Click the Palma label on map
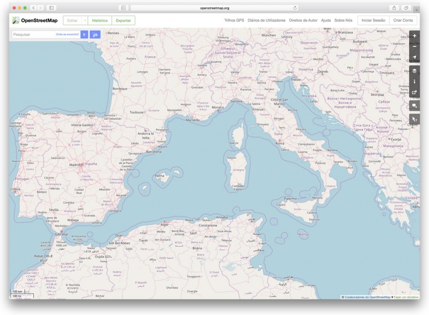 click(x=160, y=176)
